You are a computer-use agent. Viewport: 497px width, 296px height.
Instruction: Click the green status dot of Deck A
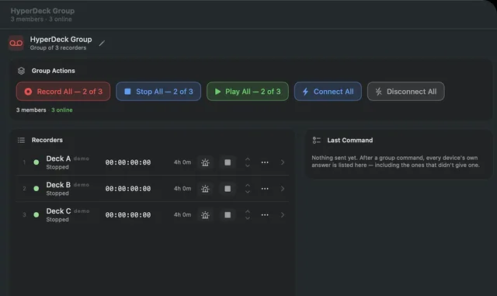[x=36, y=162]
